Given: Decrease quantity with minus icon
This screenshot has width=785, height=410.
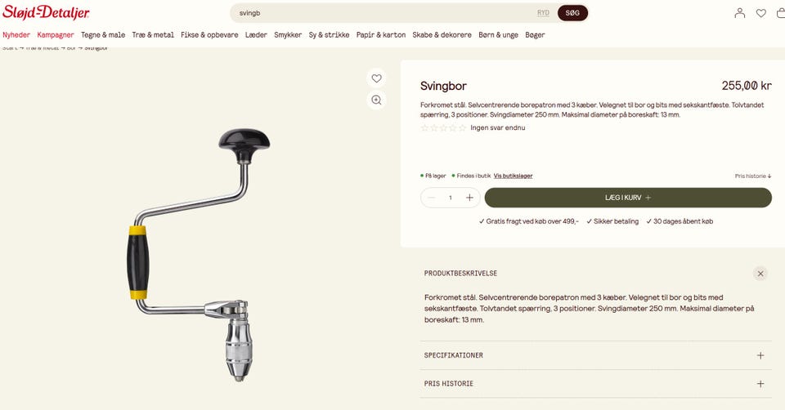Looking at the screenshot, I should 432,198.
